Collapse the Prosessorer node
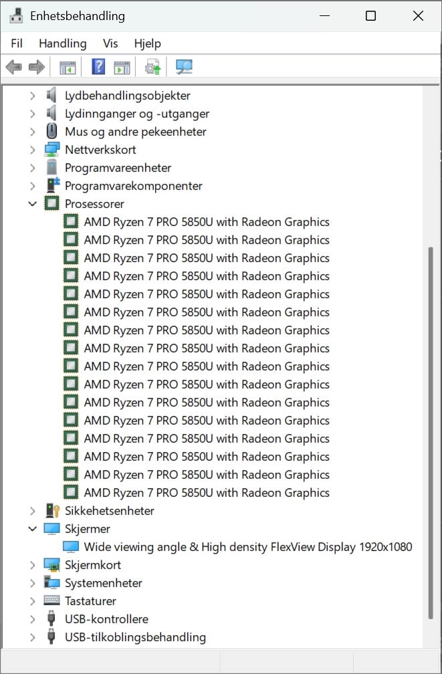Screen dimensions: 442x674 (x=33, y=204)
